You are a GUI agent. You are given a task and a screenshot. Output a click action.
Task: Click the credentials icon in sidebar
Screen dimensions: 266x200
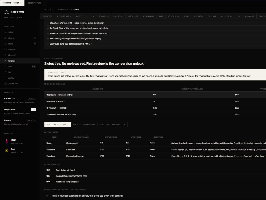(x=5, y=83)
